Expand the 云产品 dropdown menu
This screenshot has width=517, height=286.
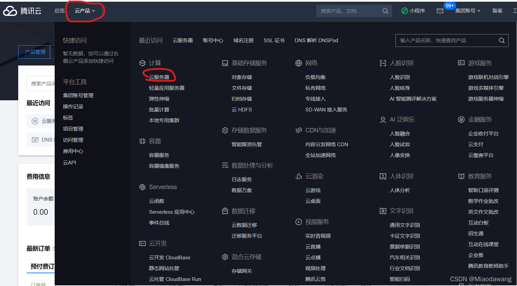coord(85,11)
